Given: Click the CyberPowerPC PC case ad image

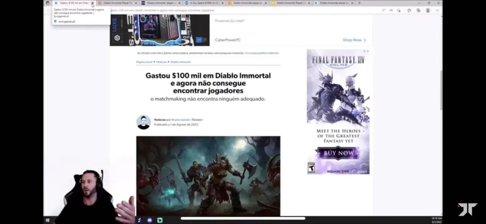Looking at the screenshot, I should point(160,31).
